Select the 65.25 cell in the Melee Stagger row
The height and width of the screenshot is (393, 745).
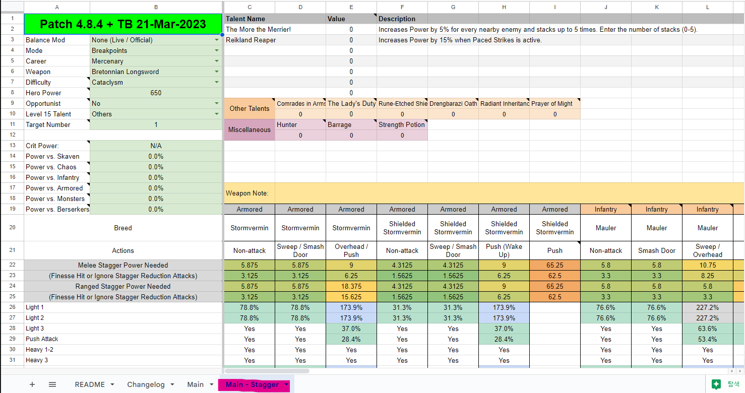(x=555, y=265)
